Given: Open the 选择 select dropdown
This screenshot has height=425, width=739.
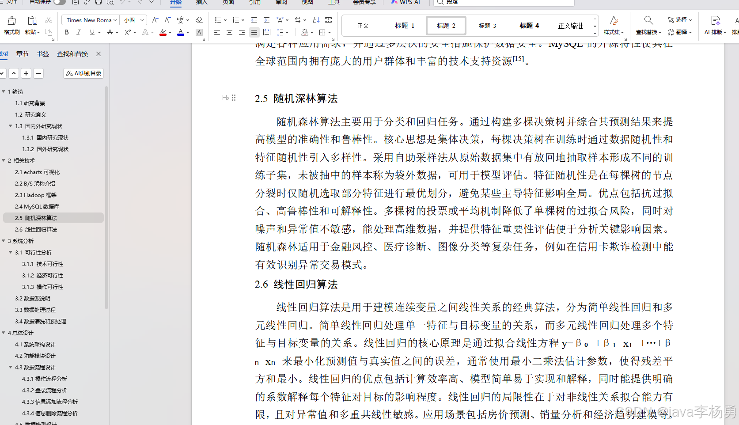Looking at the screenshot, I should 680,20.
